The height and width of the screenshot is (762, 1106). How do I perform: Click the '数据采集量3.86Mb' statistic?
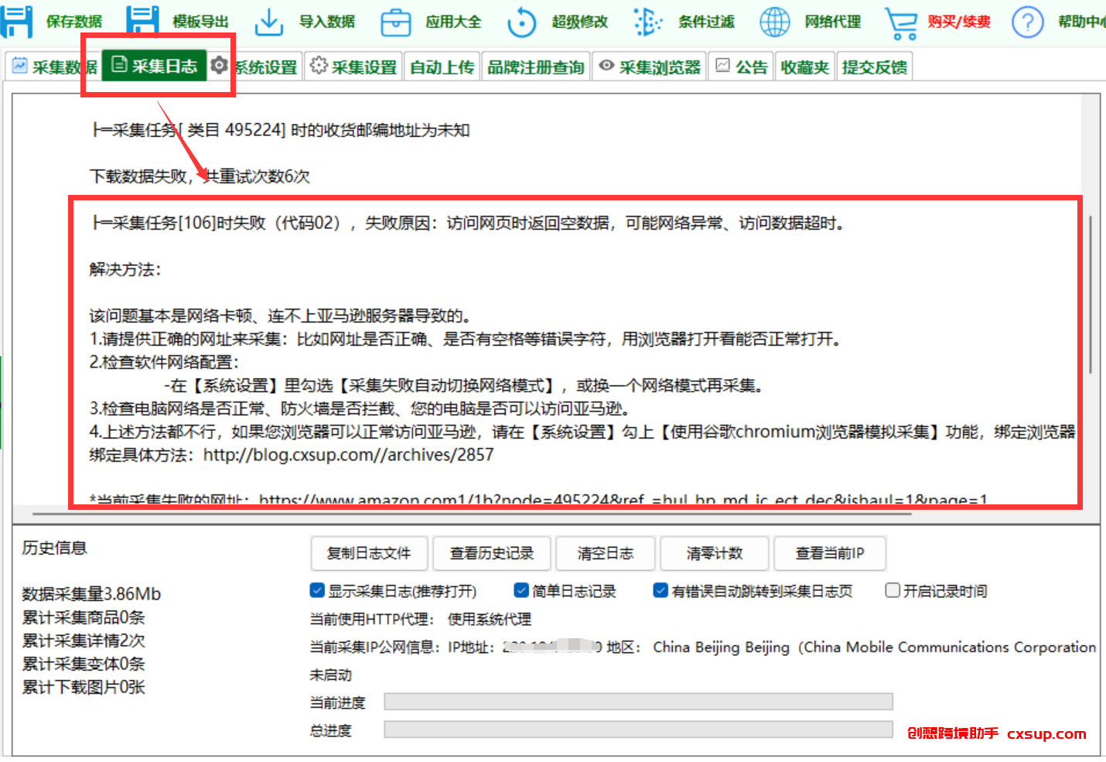coord(91,594)
